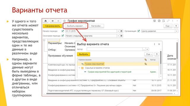Open the Настройки... button
Screen dimensions: 190x106
(96, 26)
